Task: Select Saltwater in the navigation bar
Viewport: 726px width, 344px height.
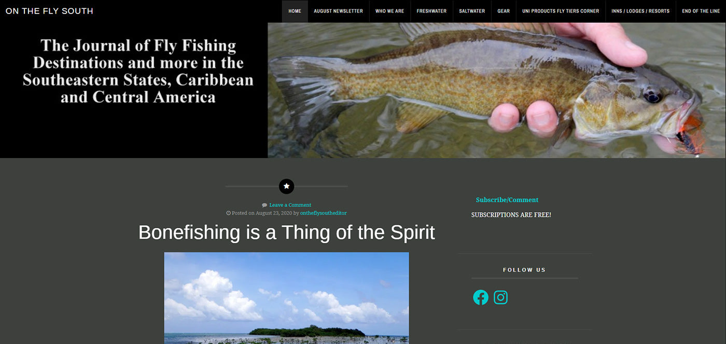Action: point(472,11)
